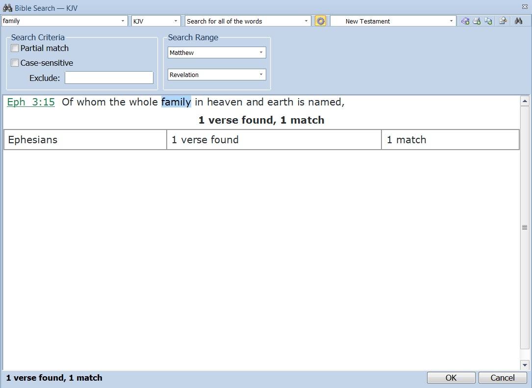Open the Revelation end book dropdown

point(260,75)
